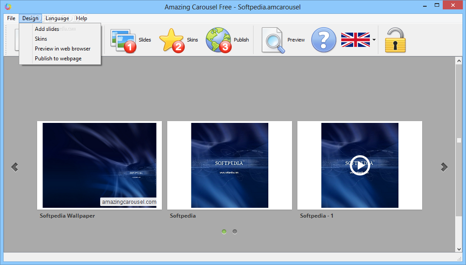Choose Add slides from Design menu
Screen dimensions: 466x265
[60, 29]
